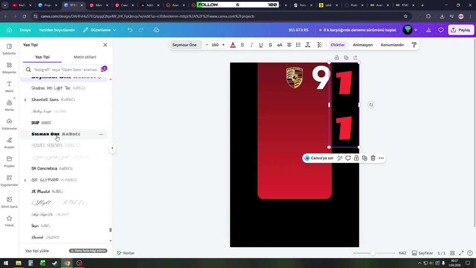Open the Dosya menu

pyautogui.click(x=25, y=30)
